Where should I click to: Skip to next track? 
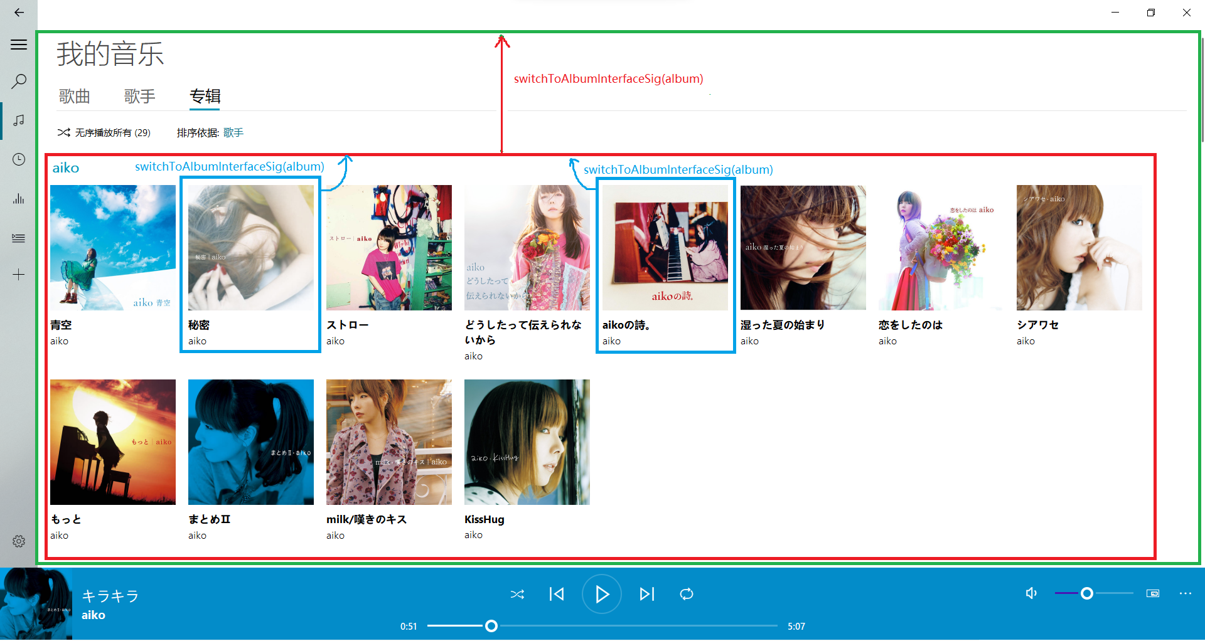pyautogui.click(x=647, y=594)
